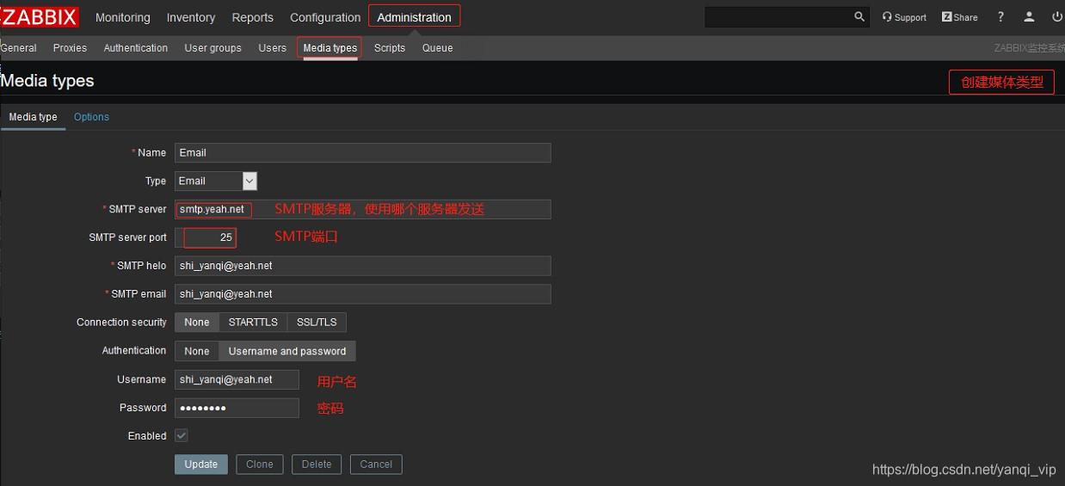This screenshot has width=1065, height=486.
Task: Switch to the Options tab
Action: pos(91,117)
